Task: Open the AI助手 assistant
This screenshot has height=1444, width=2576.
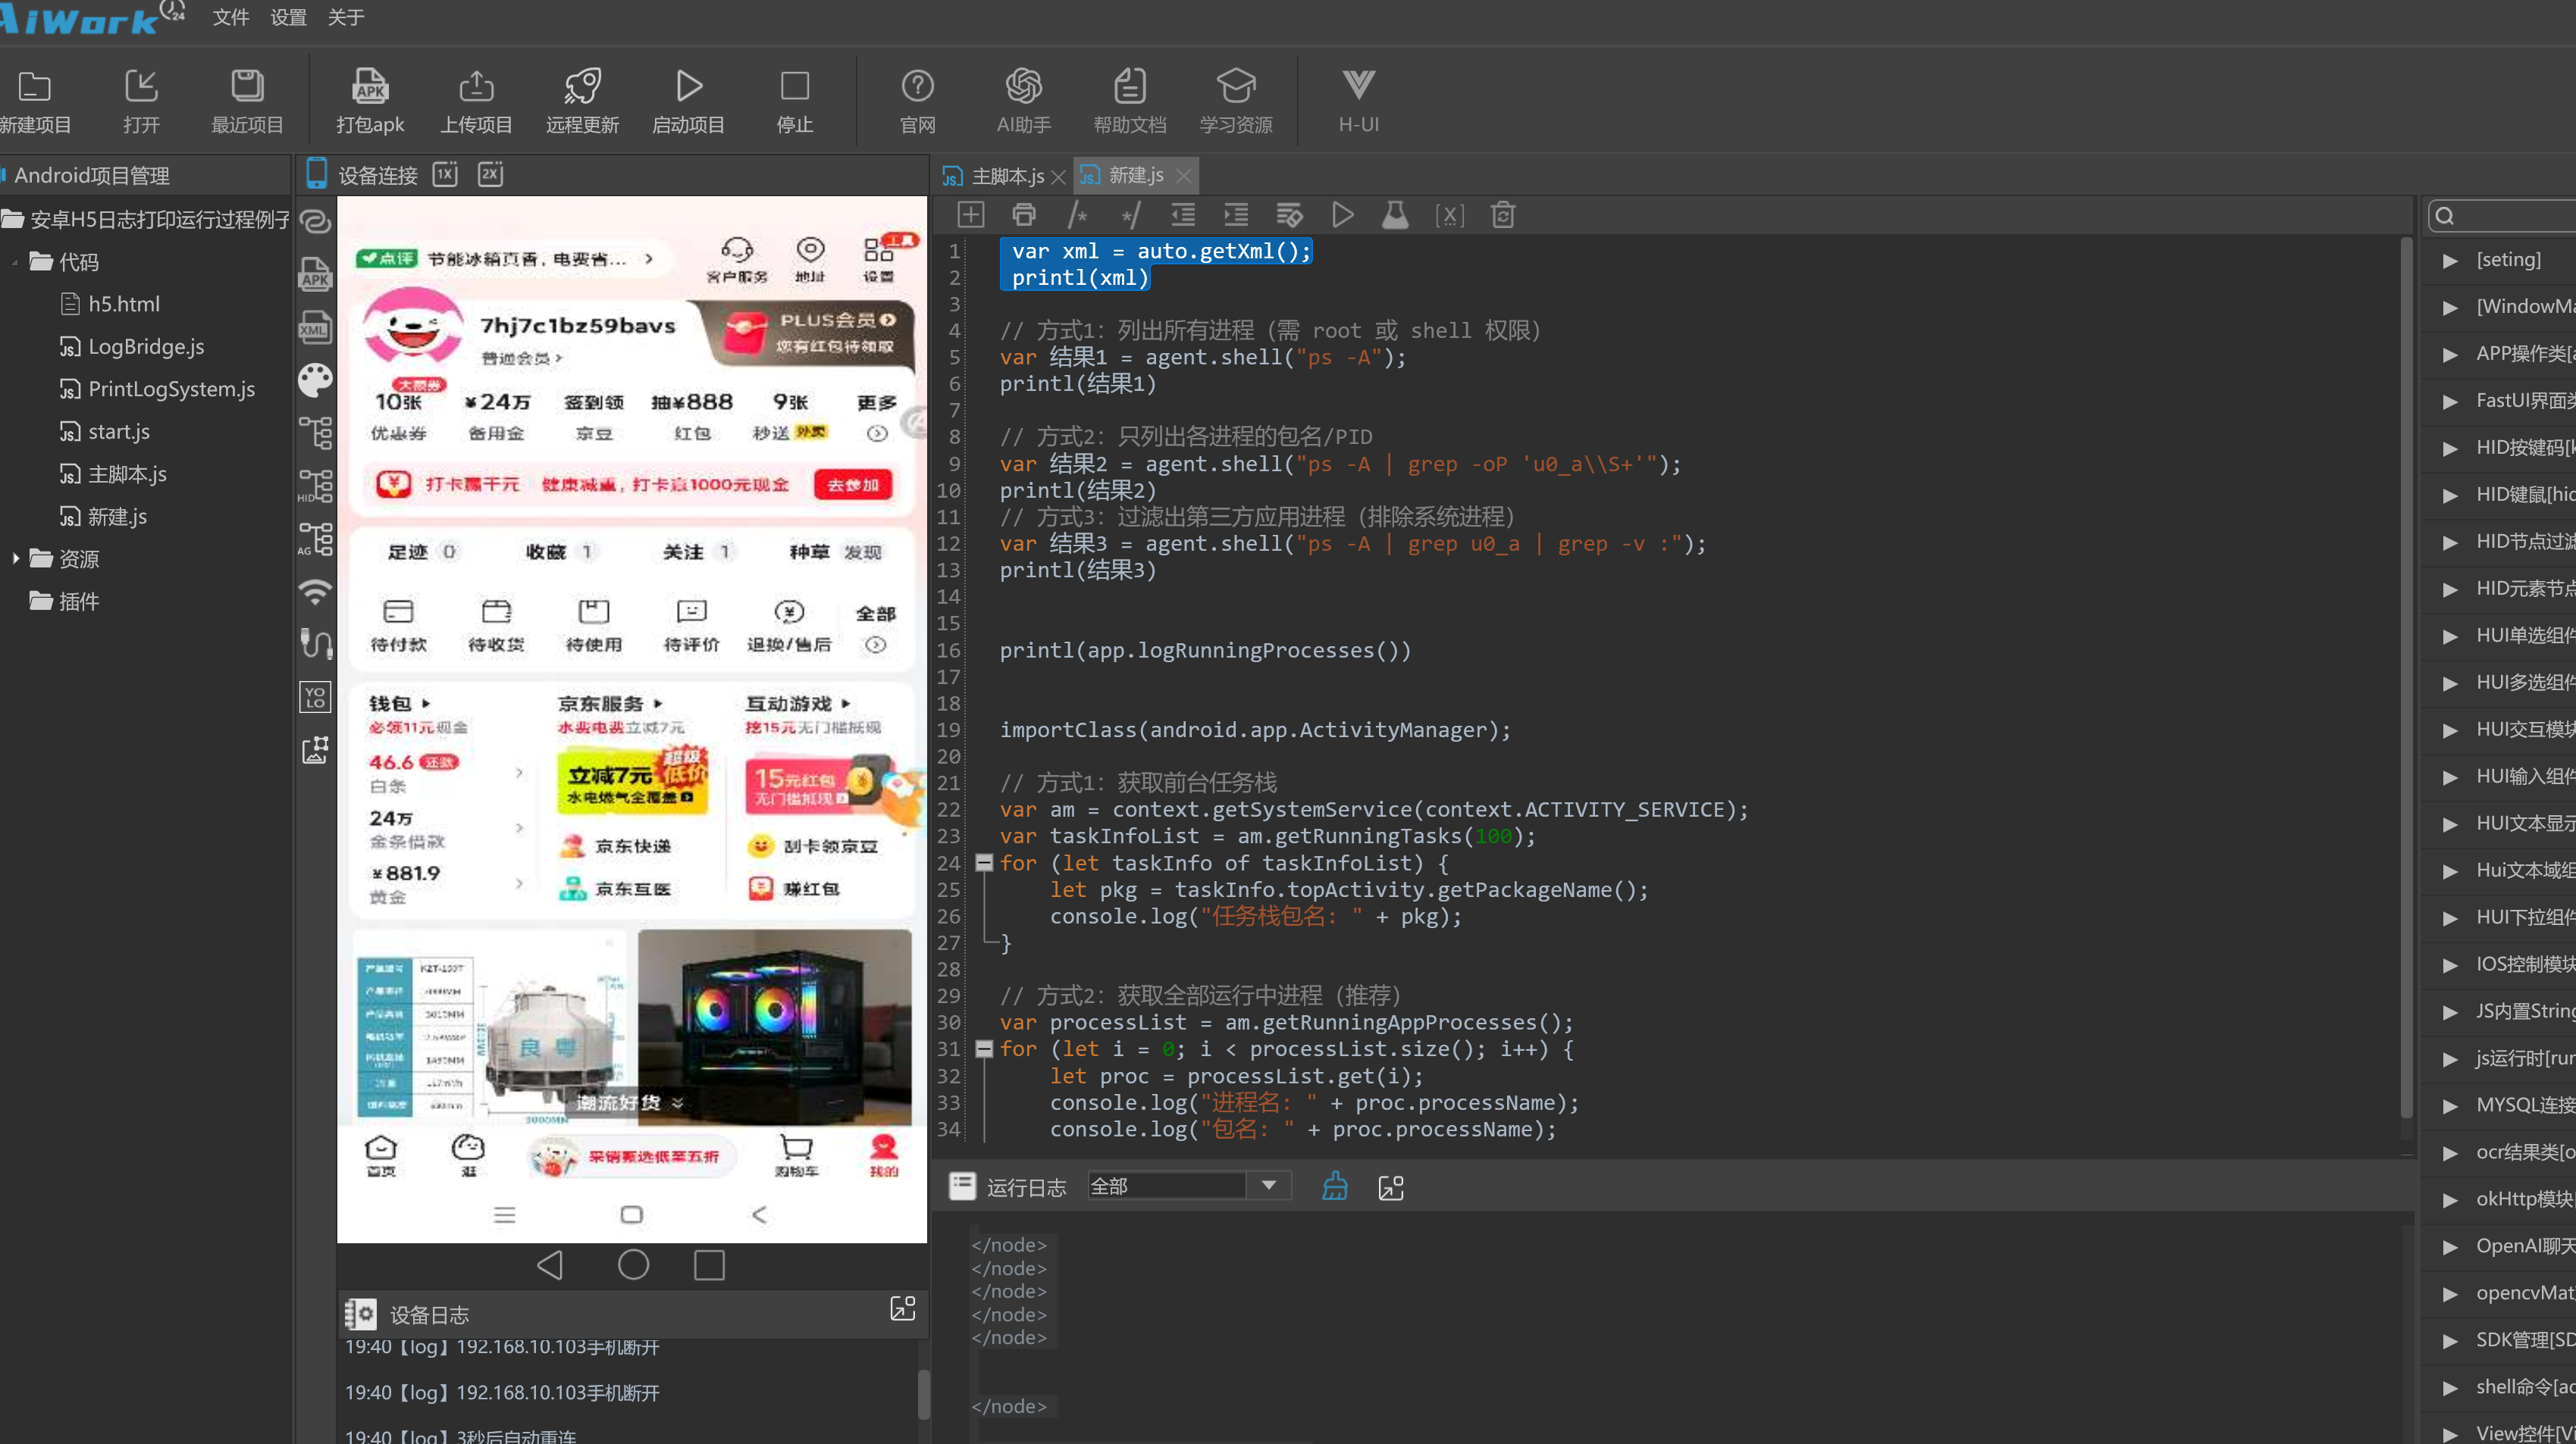Action: coord(1024,100)
